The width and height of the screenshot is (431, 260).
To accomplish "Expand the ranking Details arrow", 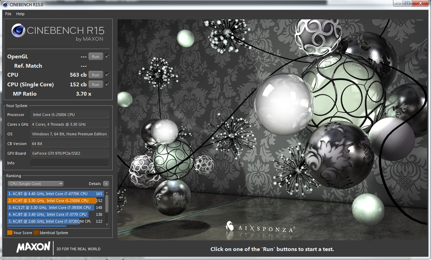I will point(106,184).
